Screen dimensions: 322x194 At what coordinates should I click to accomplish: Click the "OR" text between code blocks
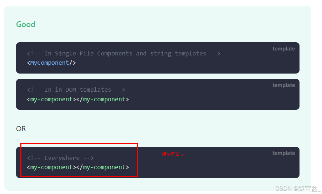pos(21,129)
